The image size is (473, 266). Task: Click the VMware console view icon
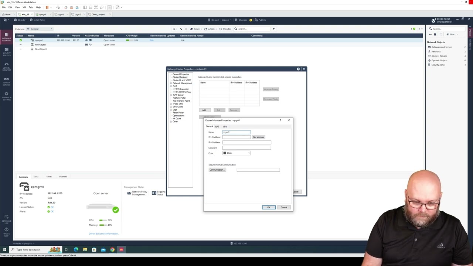(109, 7)
